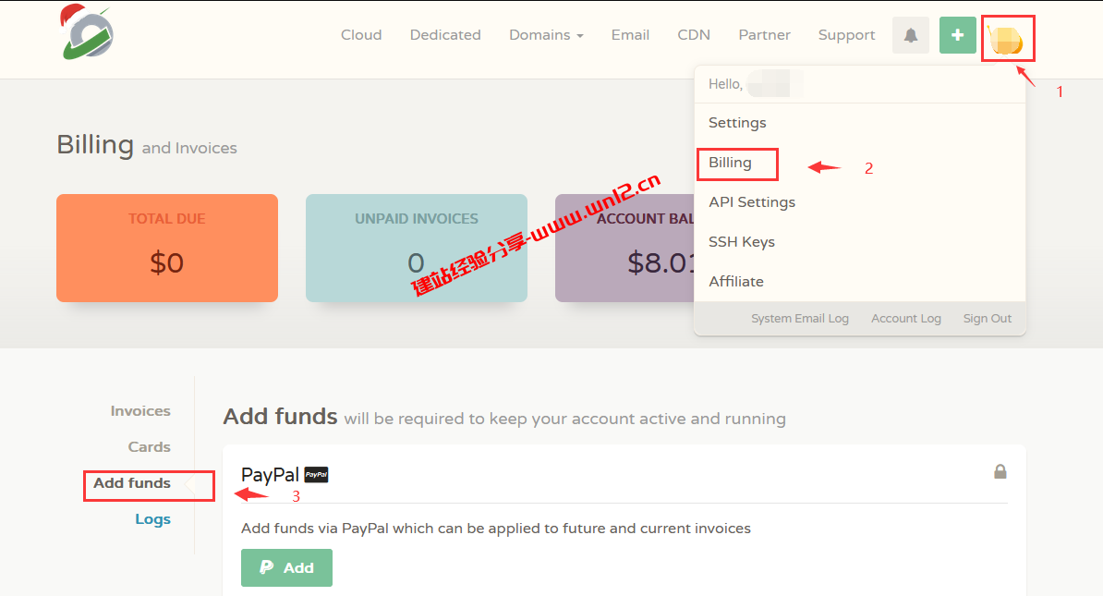The width and height of the screenshot is (1103, 596).
Task: Click the padlock icon in PayPal panel
Action: click(x=1000, y=472)
